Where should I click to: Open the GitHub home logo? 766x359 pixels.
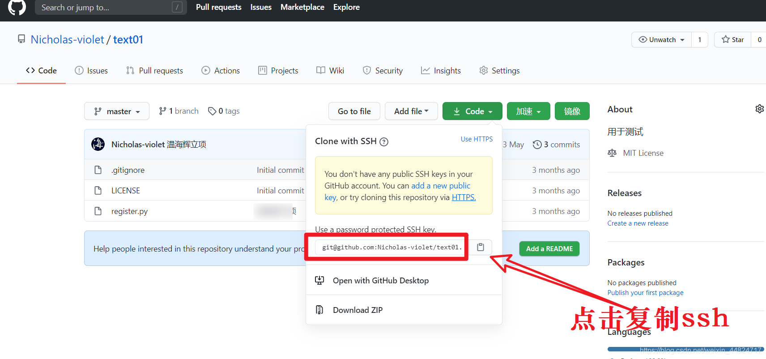pyautogui.click(x=17, y=7)
